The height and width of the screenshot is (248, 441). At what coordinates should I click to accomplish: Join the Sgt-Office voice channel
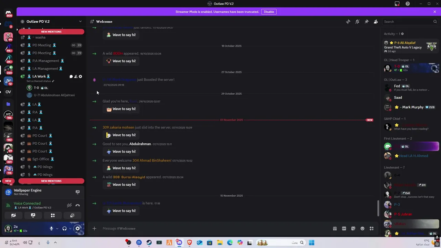point(51,159)
